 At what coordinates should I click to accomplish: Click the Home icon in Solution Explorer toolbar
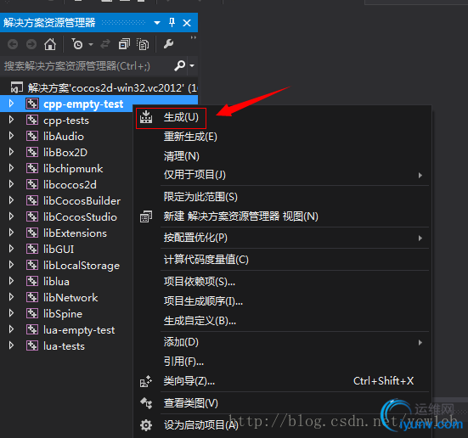[x=50, y=44]
